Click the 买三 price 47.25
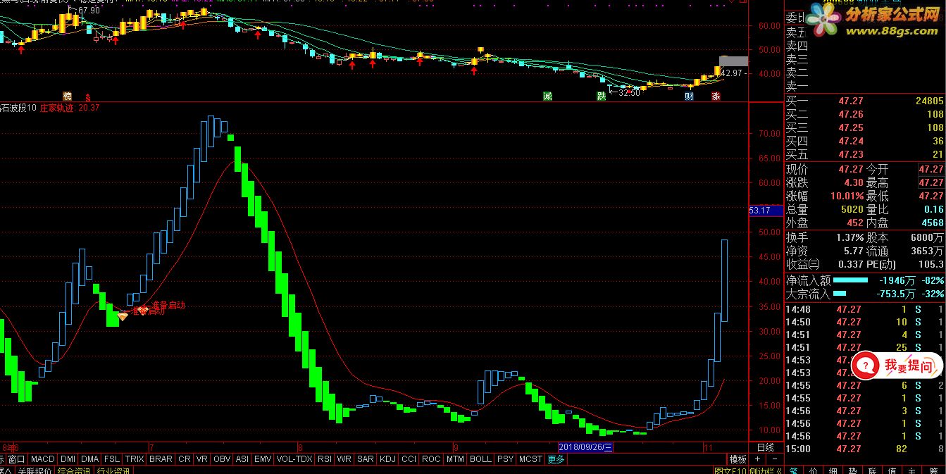The image size is (946, 474). [851, 128]
